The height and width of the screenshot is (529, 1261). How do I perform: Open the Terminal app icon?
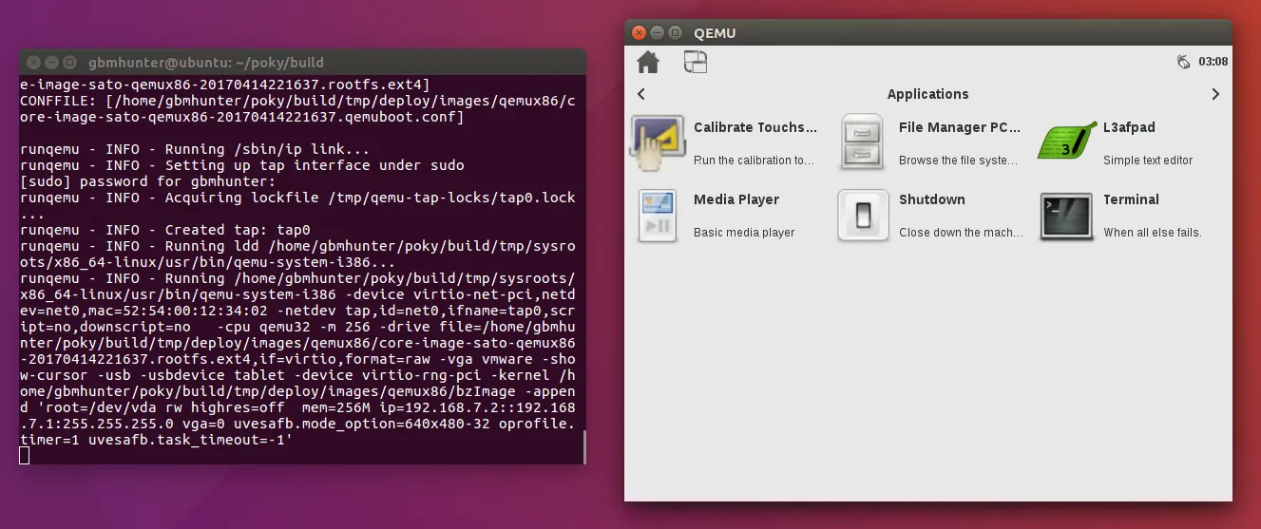(1067, 216)
